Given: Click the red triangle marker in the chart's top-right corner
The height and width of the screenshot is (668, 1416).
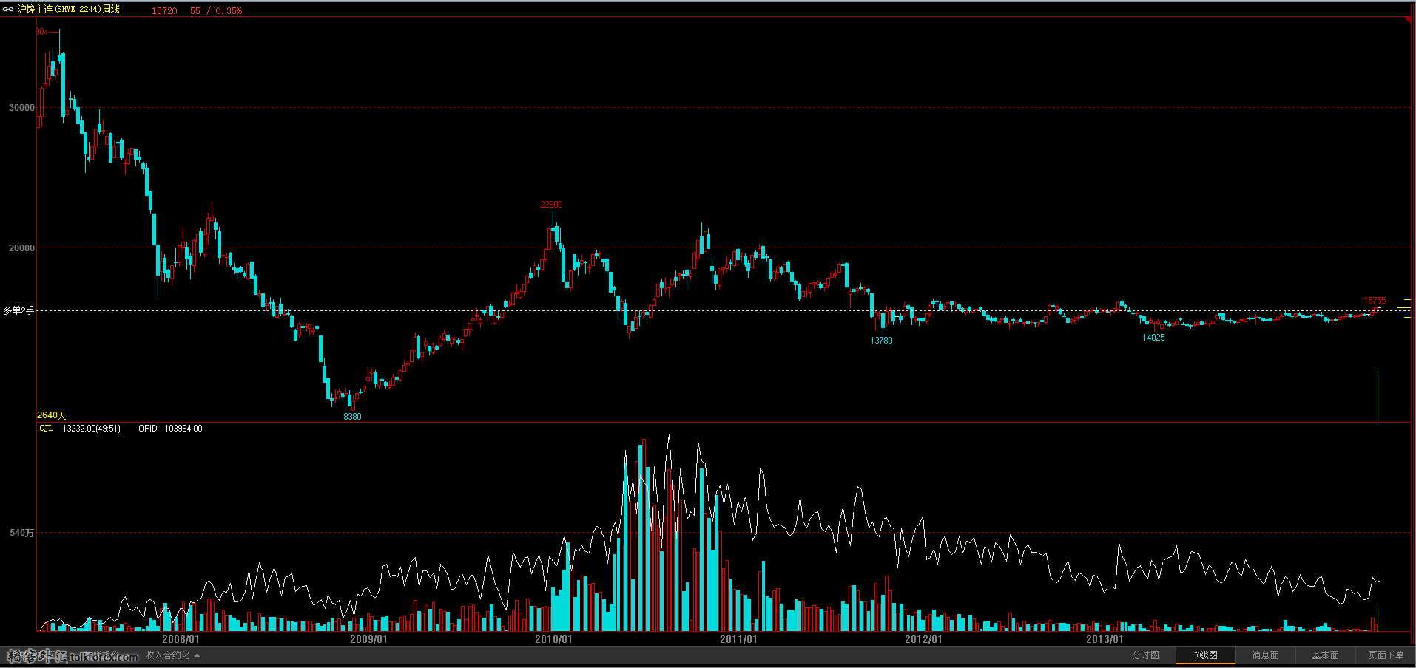Looking at the screenshot, I should [x=1408, y=20].
